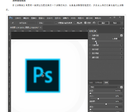Click the Photoshop Ps logo in menu bar
The width and height of the screenshot is (132, 112).
pyautogui.click(x=11, y=18)
